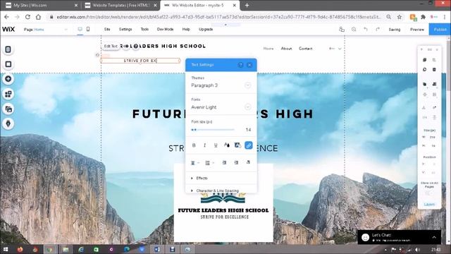Click the Undo arrow

pyautogui.click(x=366, y=30)
